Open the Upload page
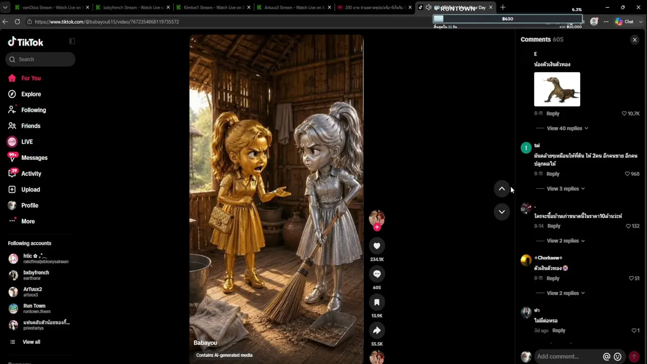Viewport: 647px width, 364px height. tap(30, 190)
